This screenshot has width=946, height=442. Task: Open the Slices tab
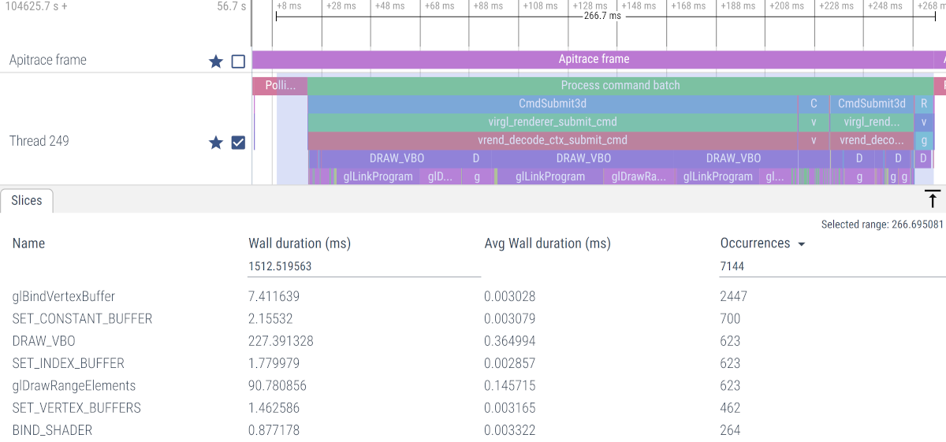click(27, 201)
